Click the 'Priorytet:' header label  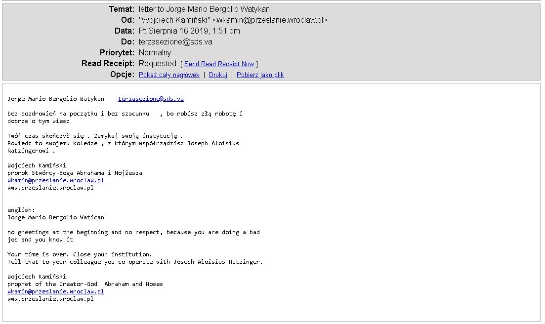pos(117,53)
